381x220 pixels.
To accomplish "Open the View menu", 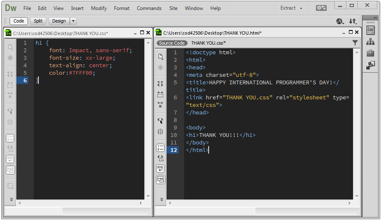I will tap(58, 8).
